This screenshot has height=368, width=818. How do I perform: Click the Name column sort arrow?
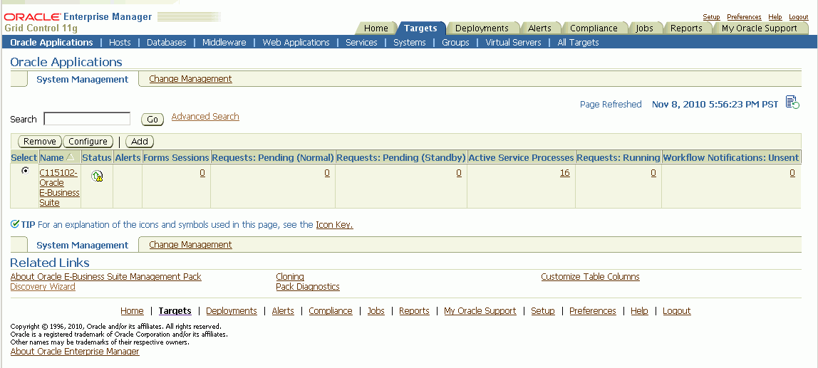click(x=71, y=157)
